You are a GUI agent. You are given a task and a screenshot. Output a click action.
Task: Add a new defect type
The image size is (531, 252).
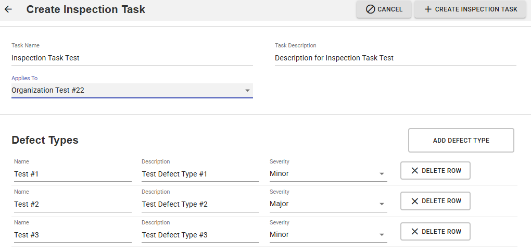coord(461,140)
